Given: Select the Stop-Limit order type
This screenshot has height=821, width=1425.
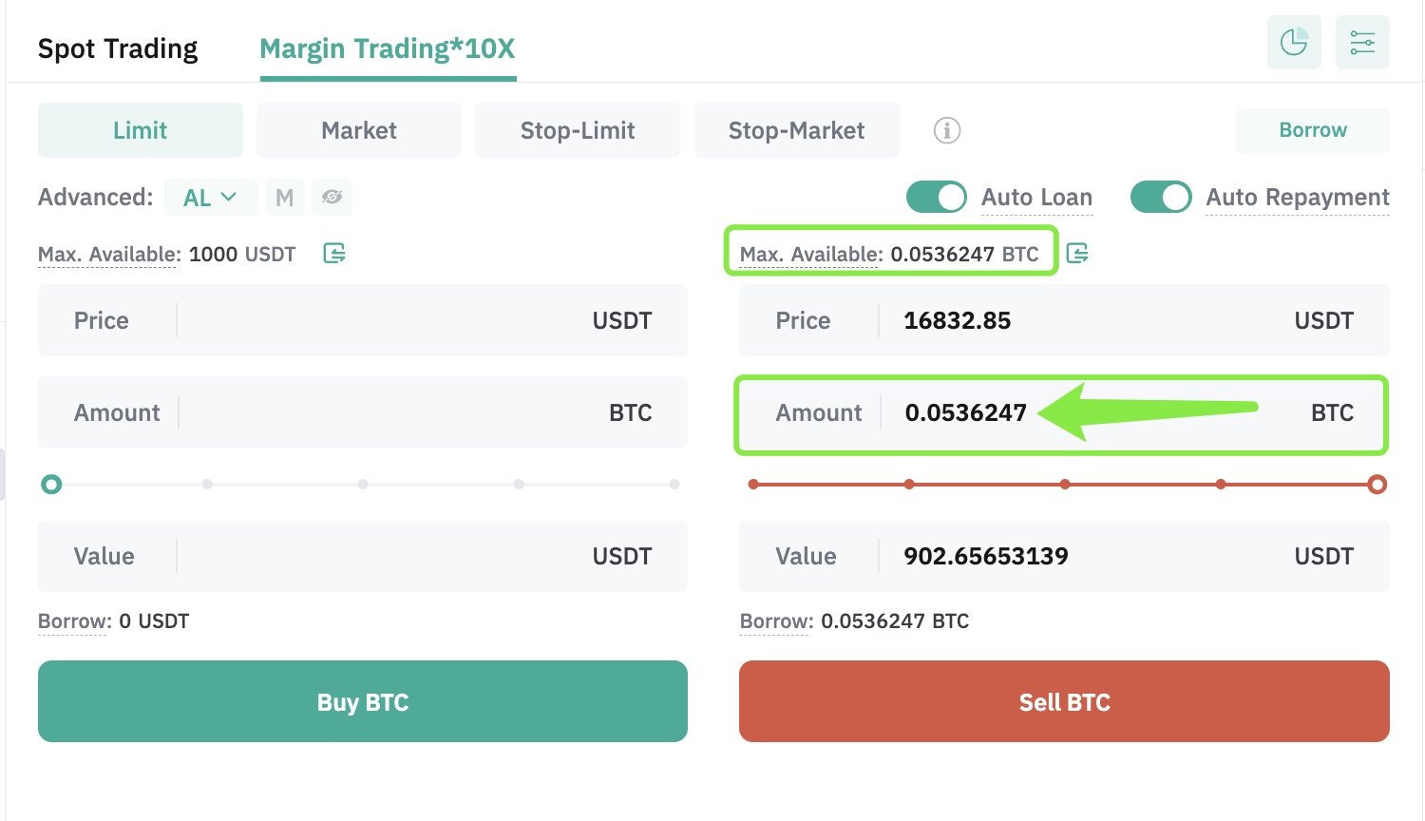Looking at the screenshot, I should click(578, 130).
